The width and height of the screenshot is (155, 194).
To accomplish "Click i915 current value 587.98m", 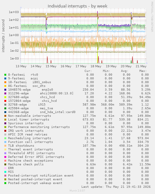I will point(89,105).
